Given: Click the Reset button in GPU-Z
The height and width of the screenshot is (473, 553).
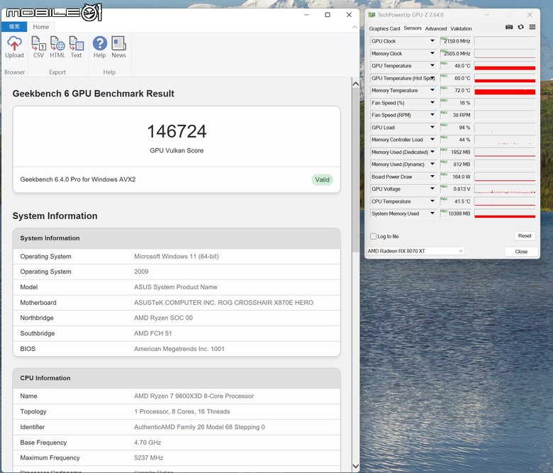Looking at the screenshot, I should [x=525, y=235].
